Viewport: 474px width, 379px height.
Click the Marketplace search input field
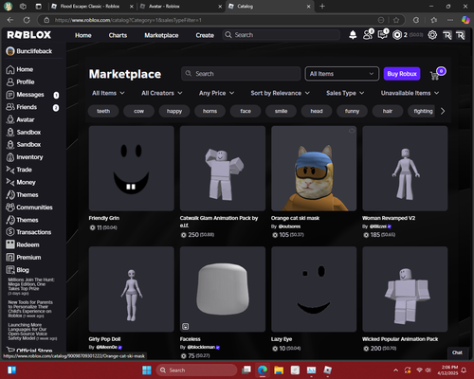pyautogui.click(x=241, y=74)
